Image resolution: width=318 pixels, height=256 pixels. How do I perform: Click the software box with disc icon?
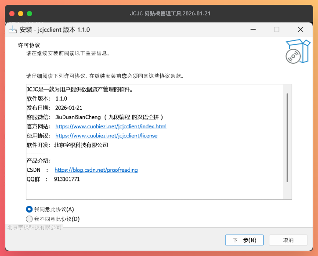coord(298,51)
